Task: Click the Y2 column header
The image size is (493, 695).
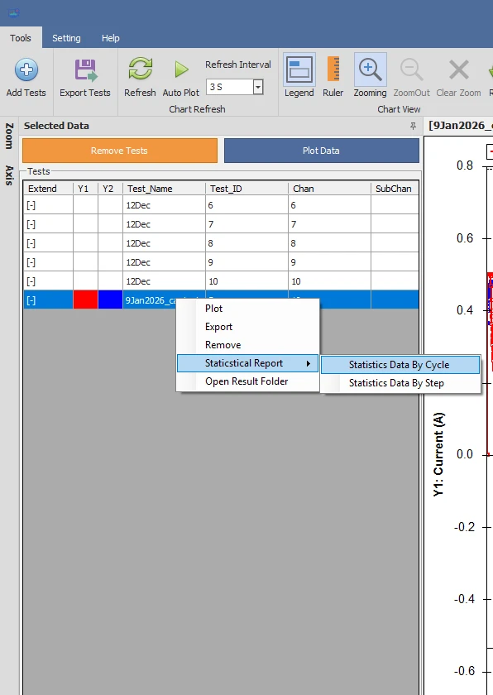Action: coord(110,189)
